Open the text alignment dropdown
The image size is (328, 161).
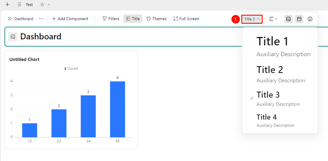click(273, 19)
